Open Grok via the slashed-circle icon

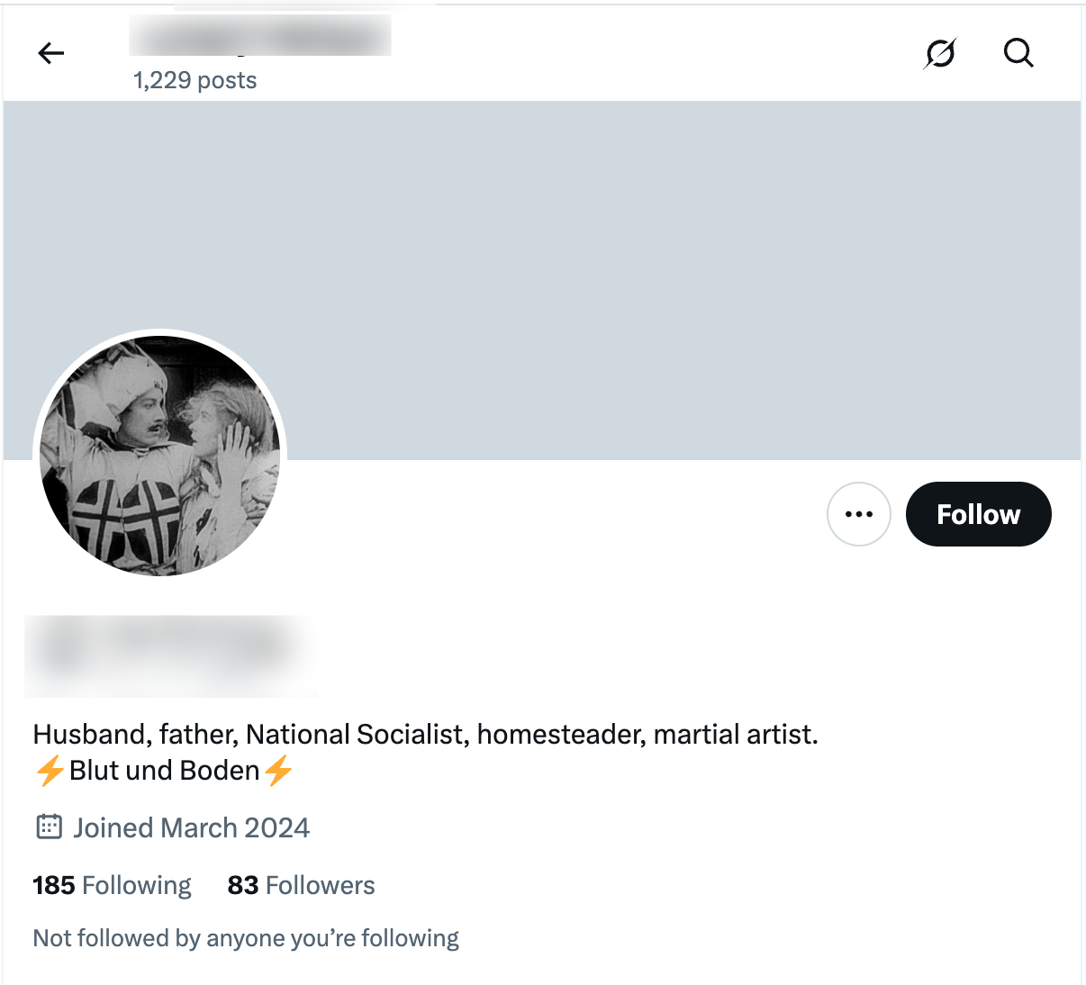[940, 54]
